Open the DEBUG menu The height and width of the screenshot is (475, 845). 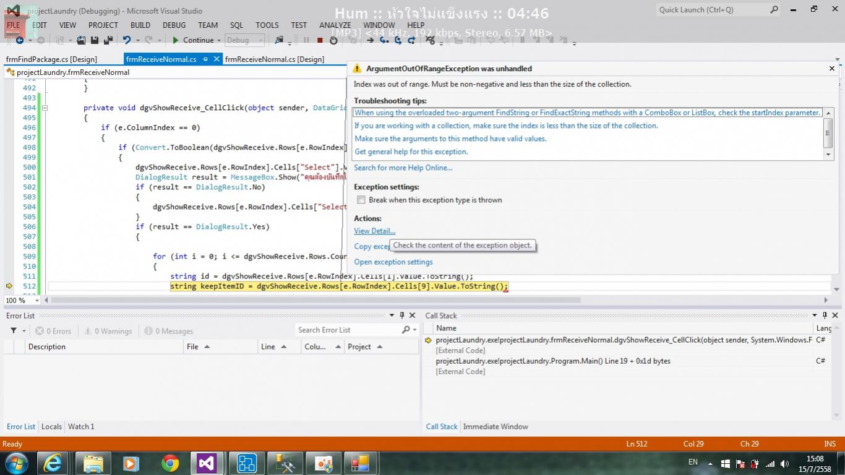174,25
